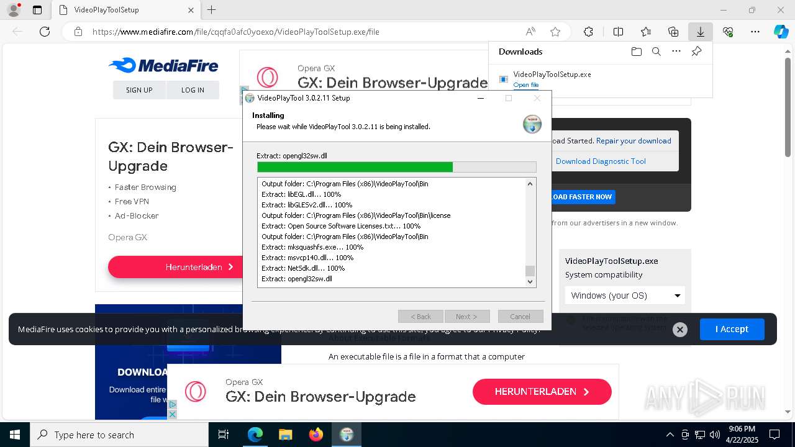Viewport: 795px width, 447px height.
Task: Click the MediaFire logo
Action: [163, 65]
